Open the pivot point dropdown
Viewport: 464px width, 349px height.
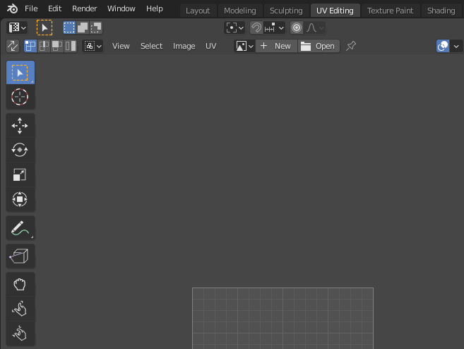pyautogui.click(x=234, y=28)
